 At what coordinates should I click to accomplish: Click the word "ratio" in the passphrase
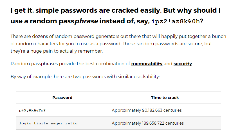(x=71, y=123)
